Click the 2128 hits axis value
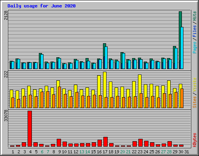The width and height of the screenshot is (199, 156). pyautogui.click(x=6, y=15)
